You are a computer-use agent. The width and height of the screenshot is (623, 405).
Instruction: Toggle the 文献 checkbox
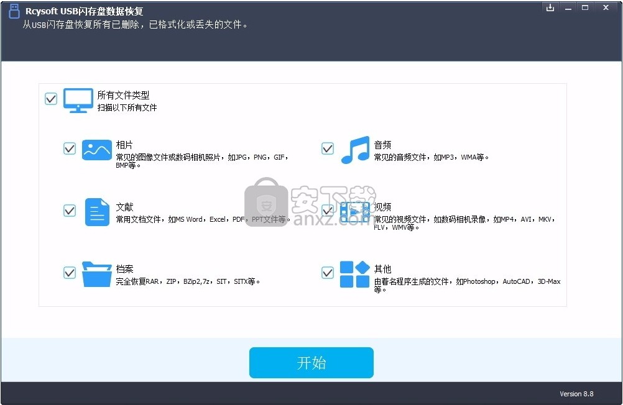click(69, 210)
